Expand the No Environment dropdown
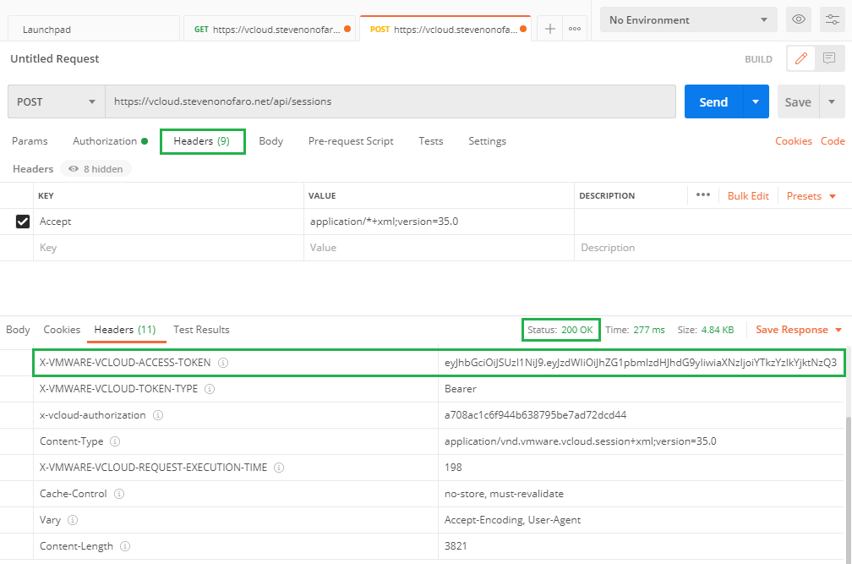 tap(688, 19)
